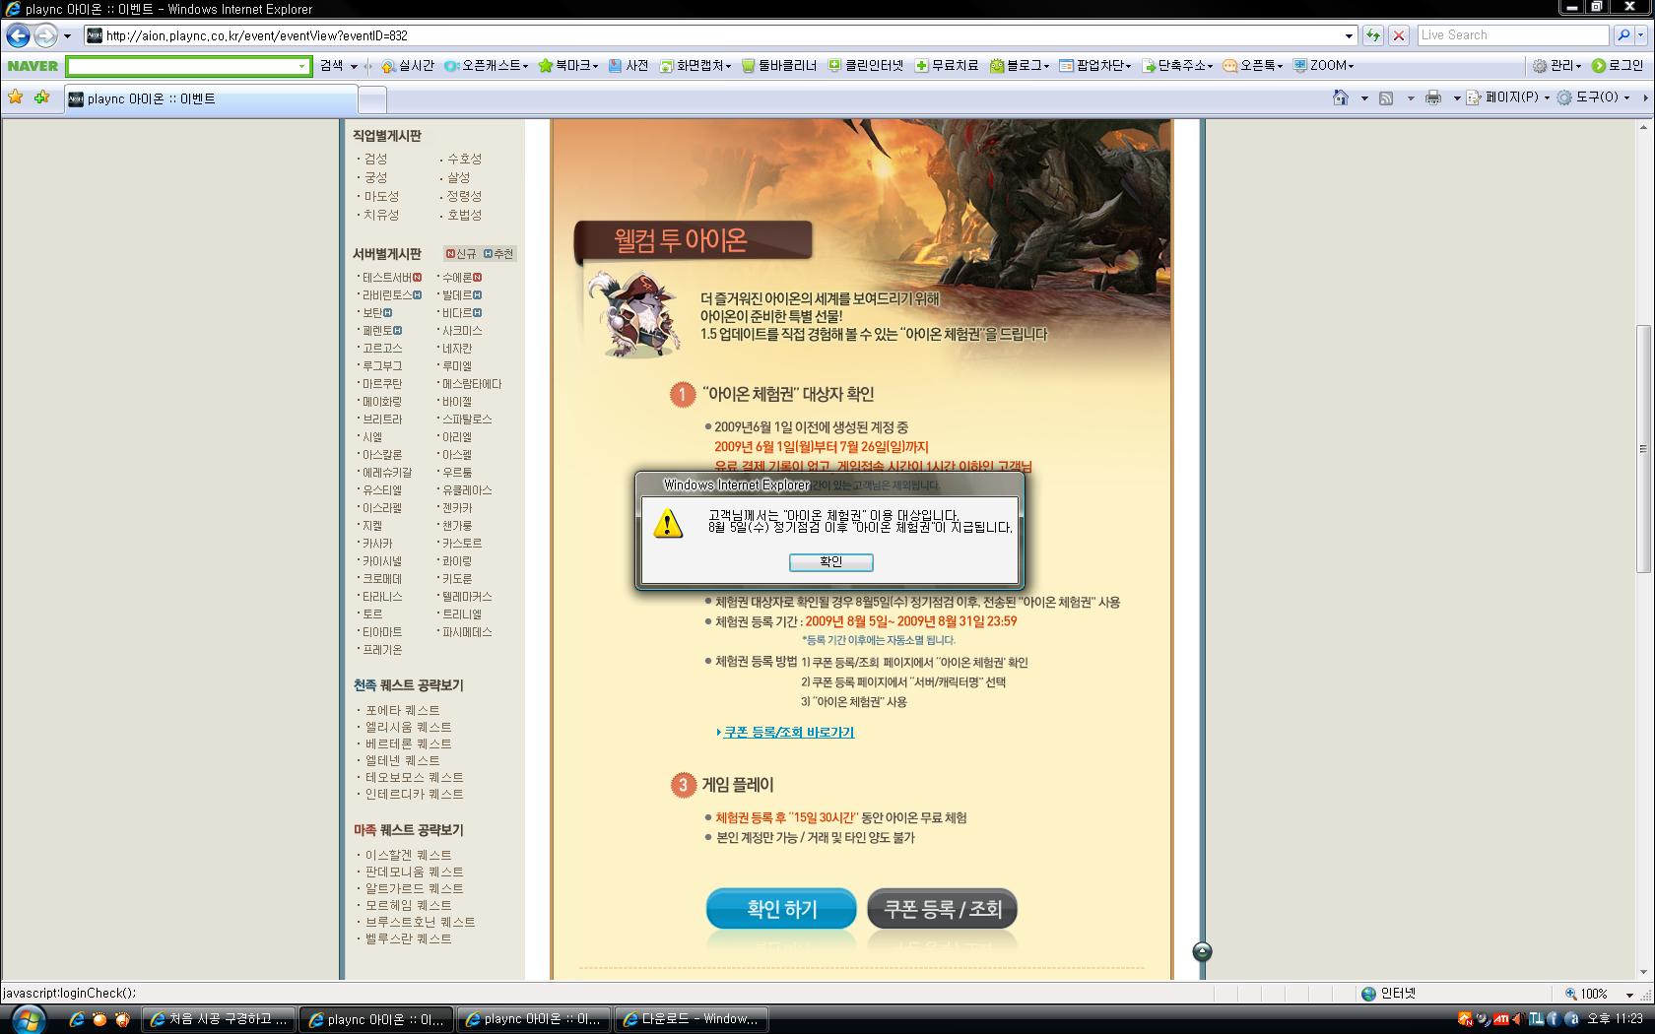Click the Stop loading icon
This screenshot has width=1655, height=1034.
(x=1398, y=35)
